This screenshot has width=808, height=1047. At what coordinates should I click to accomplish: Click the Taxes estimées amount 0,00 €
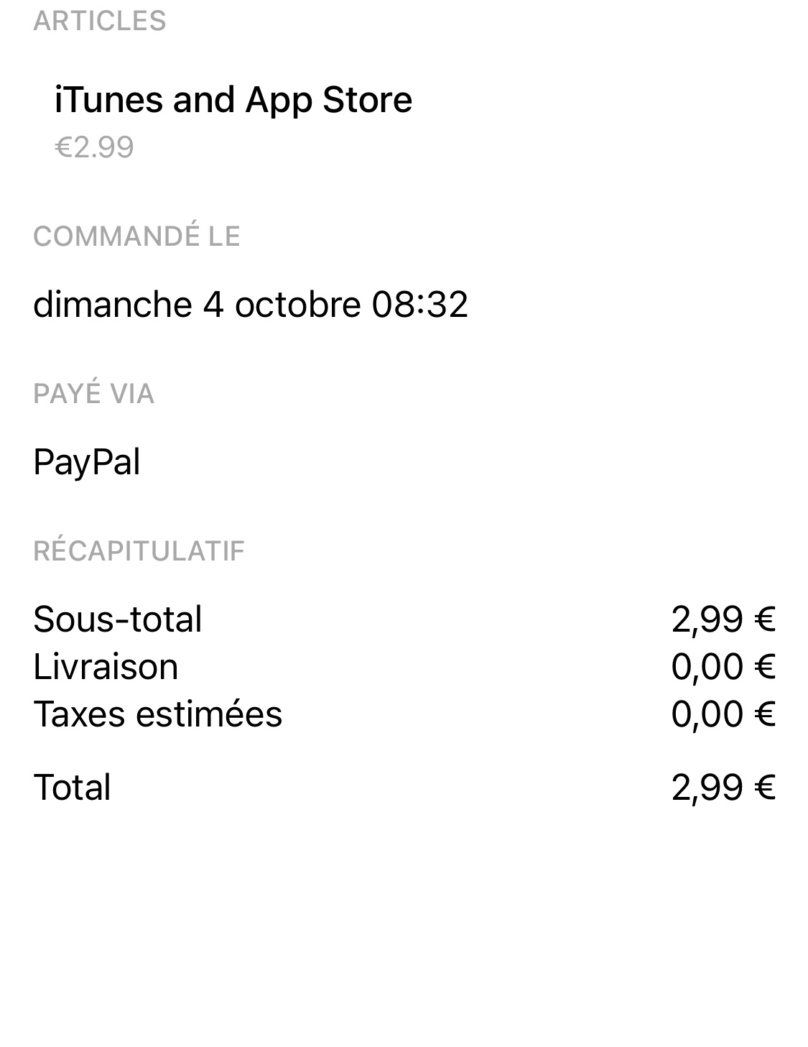point(723,714)
